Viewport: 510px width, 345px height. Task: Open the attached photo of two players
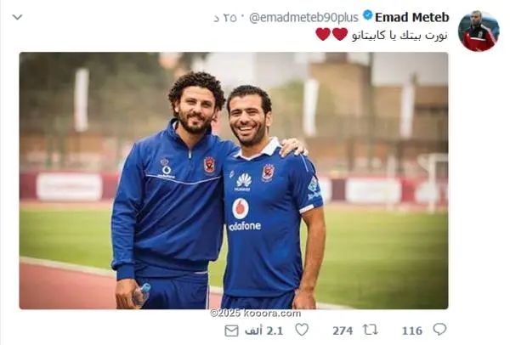(234, 180)
